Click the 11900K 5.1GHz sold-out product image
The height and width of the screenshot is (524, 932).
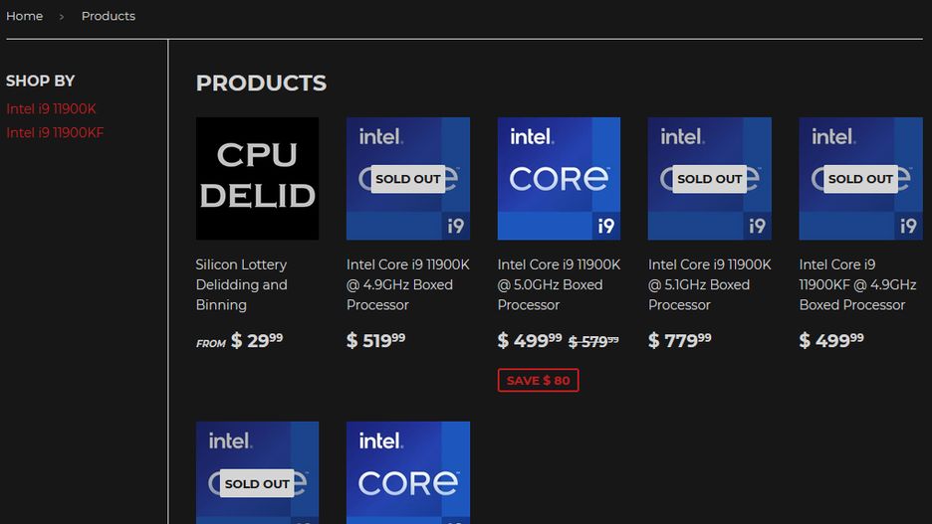pyautogui.click(x=709, y=179)
